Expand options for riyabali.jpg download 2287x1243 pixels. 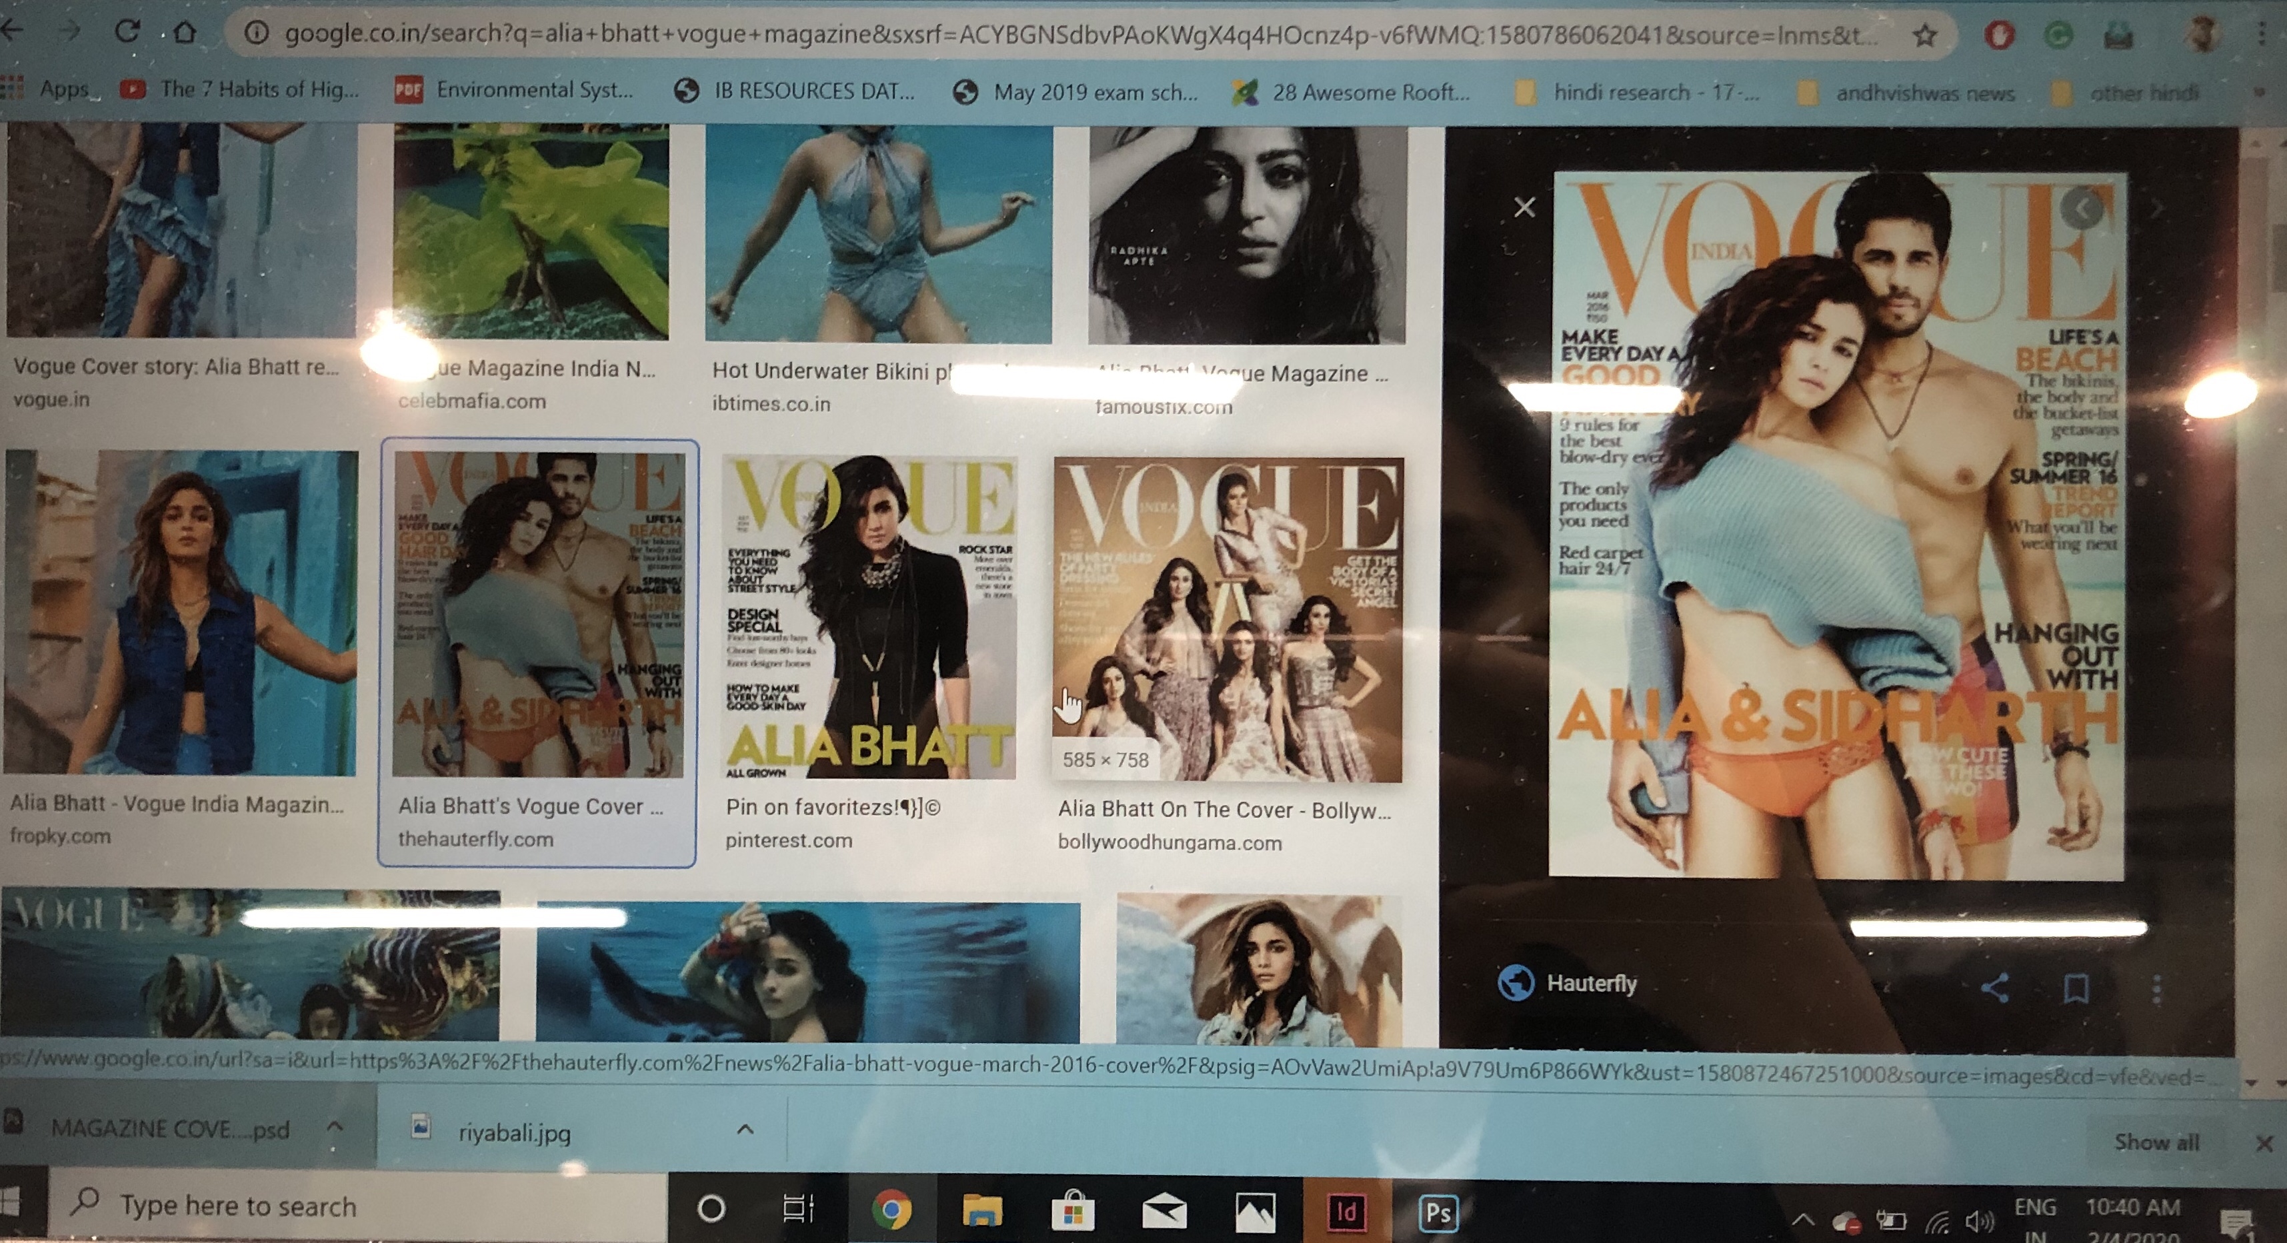[x=745, y=1130]
